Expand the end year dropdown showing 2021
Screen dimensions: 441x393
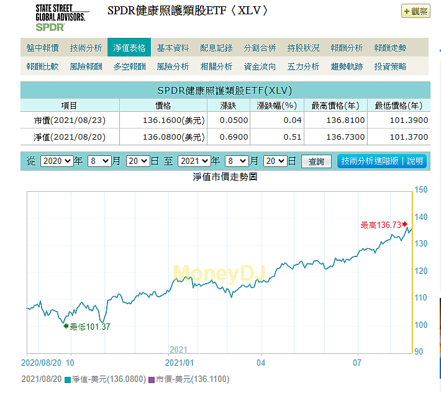[x=194, y=161]
